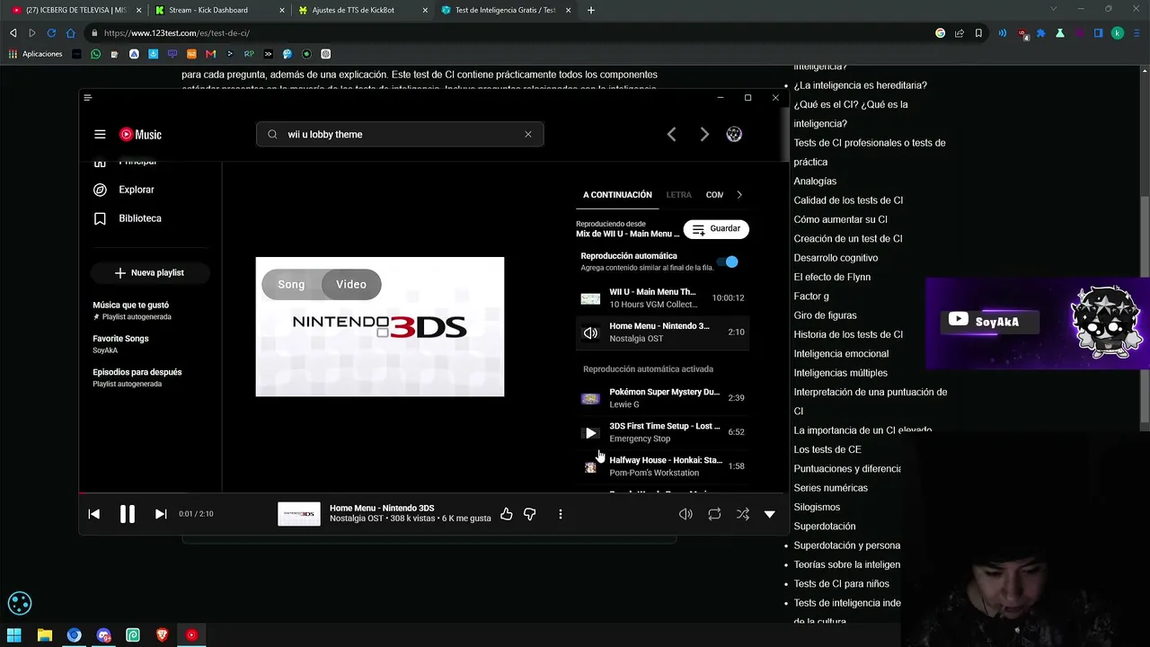Switch to Song mode
The width and height of the screenshot is (1150, 647).
point(291,284)
